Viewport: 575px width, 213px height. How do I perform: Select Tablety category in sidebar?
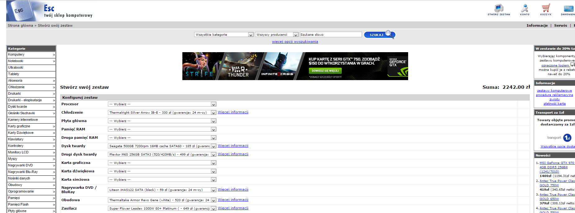(x=31, y=74)
